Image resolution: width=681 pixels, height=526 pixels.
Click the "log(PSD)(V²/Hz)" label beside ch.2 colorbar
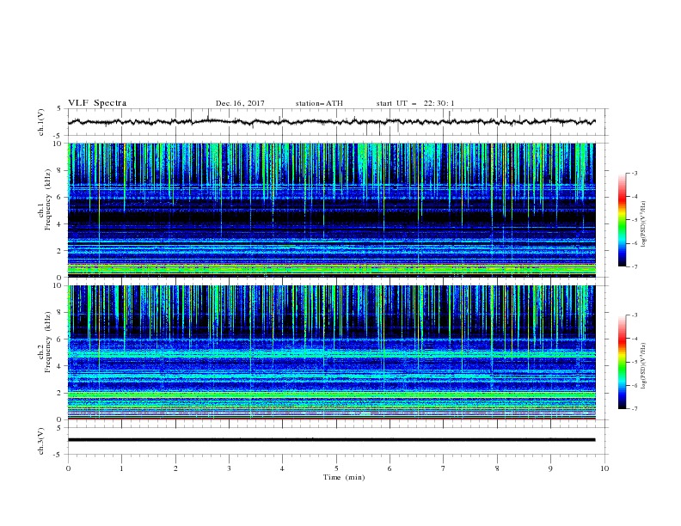643,366
